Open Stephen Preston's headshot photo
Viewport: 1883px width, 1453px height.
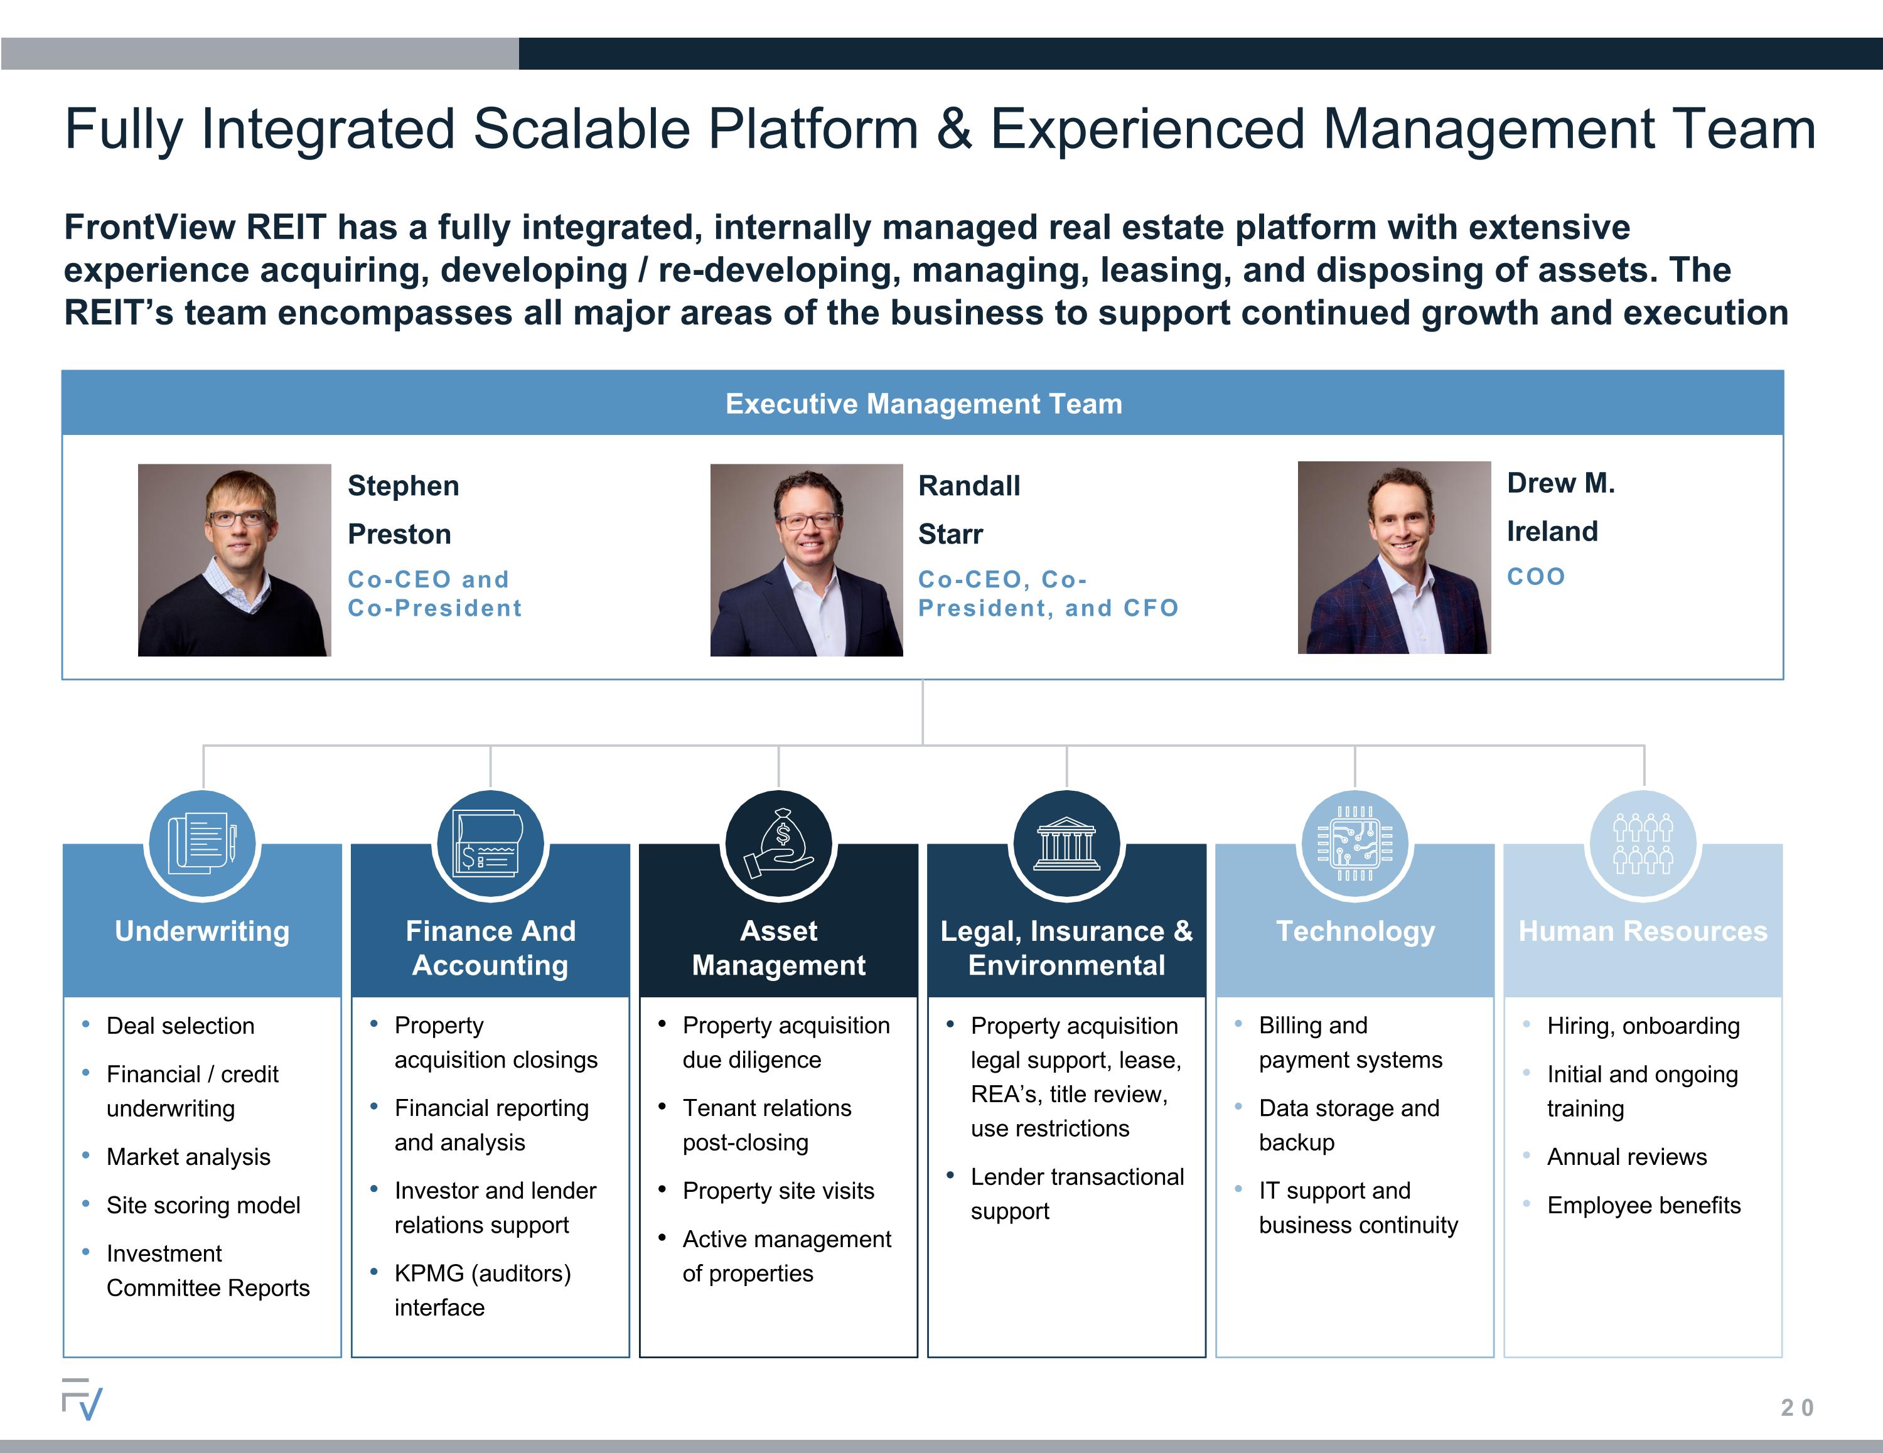(235, 560)
